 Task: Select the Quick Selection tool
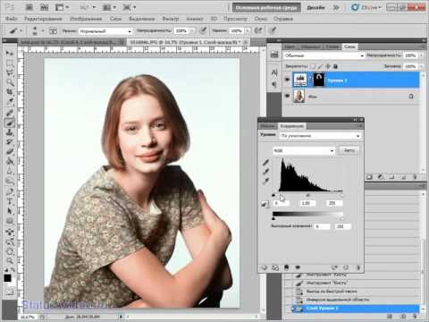click(x=10, y=82)
